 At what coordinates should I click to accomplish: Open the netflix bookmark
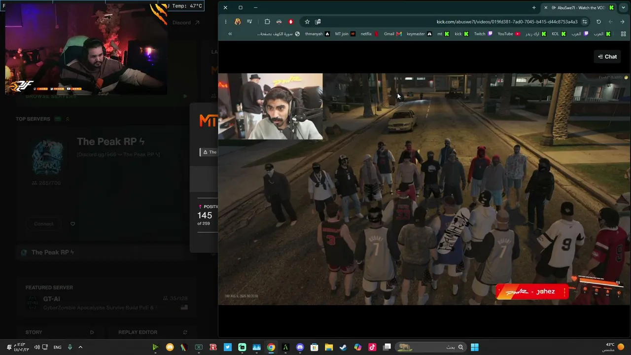(x=370, y=34)
